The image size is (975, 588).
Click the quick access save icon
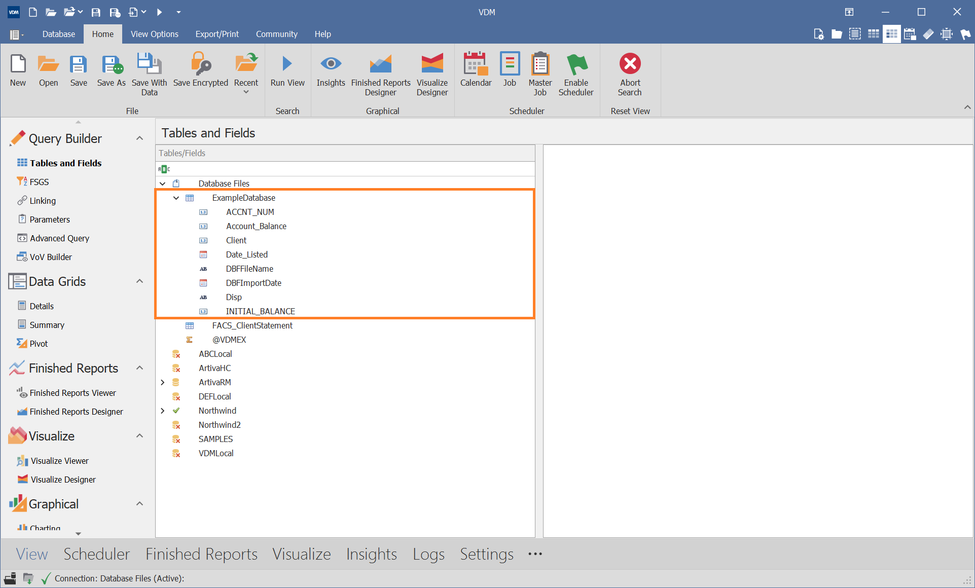click(95, 12)
